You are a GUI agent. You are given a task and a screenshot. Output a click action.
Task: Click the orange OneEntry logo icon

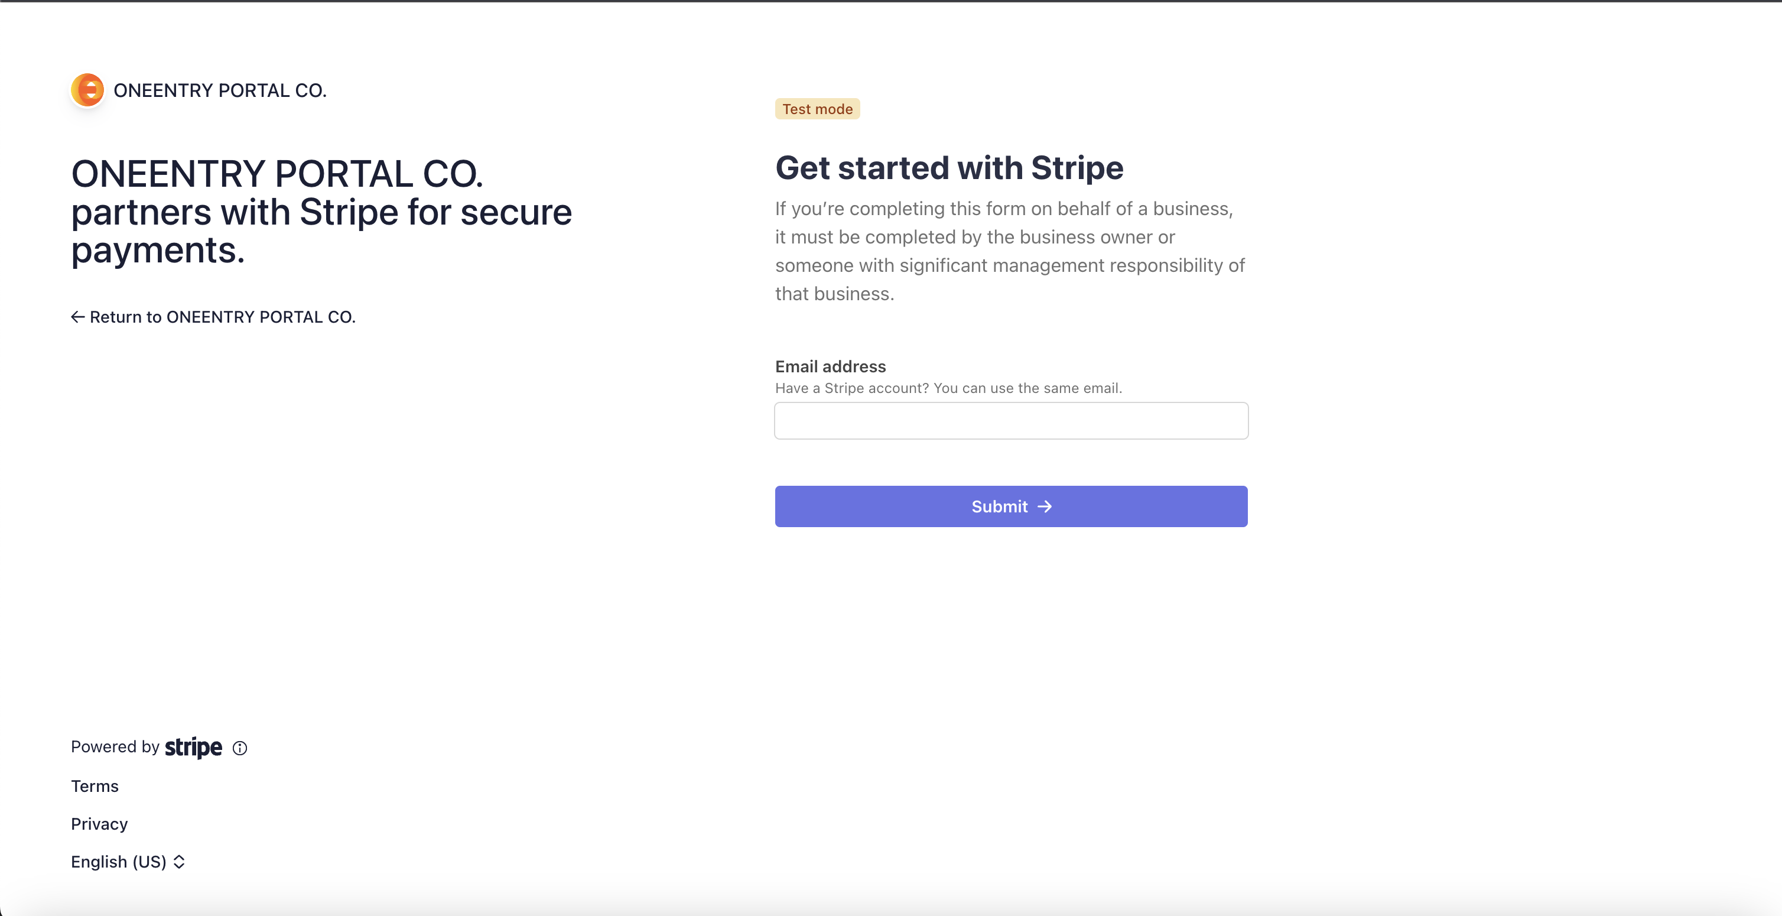[88, 90]
